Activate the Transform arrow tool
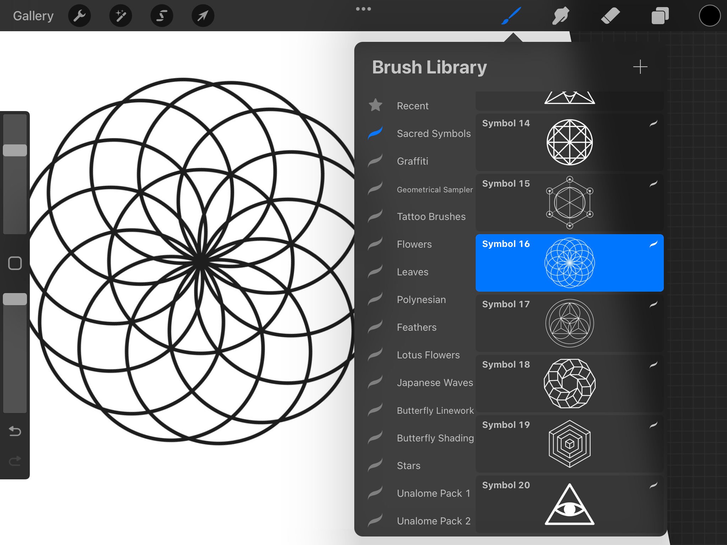This screenshot has width=727, height=545. pos(203,16)
